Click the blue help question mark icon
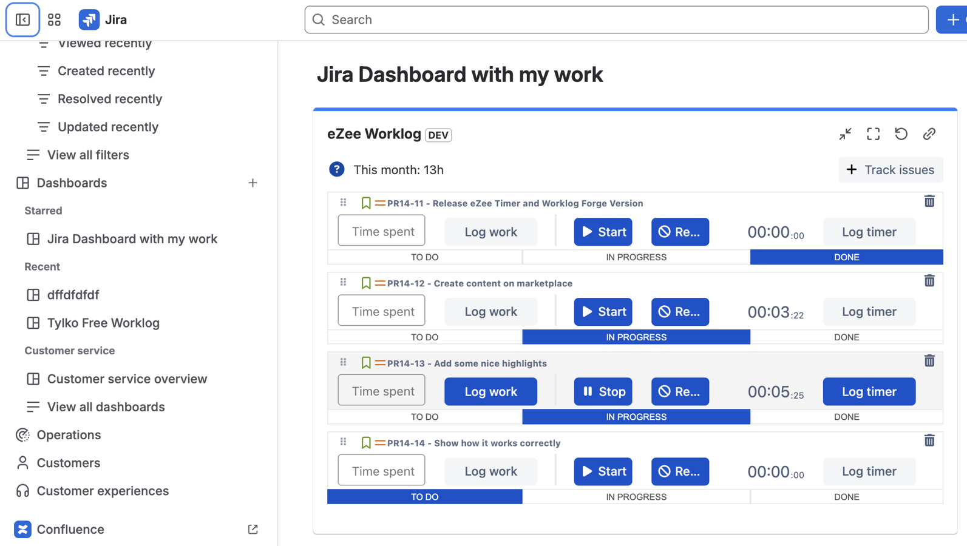Screen dimensions: 967x546 (337, 170)
